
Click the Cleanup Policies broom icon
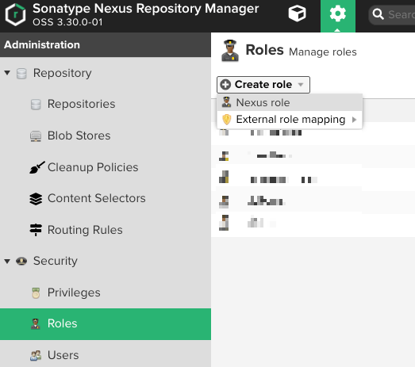[x=37, y=167]
